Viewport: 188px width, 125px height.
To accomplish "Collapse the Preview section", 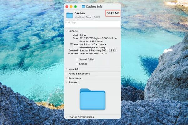I will click(67, 82).
